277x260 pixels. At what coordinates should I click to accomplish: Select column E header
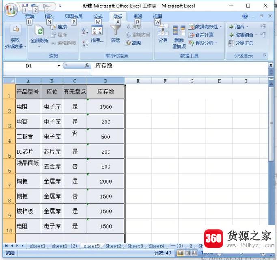click(138, 81)
